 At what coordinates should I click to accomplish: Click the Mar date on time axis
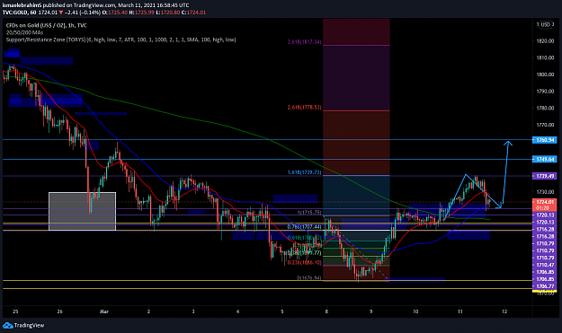104,311
